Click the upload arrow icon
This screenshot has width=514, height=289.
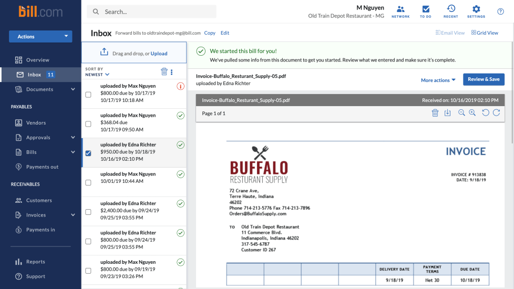tap(104, 52)
